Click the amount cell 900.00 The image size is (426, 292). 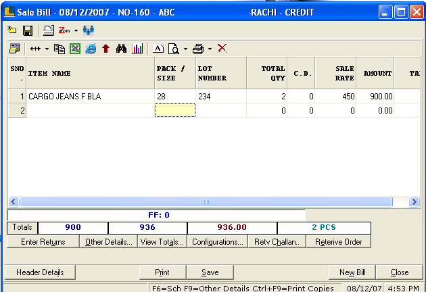pos(375,97)
